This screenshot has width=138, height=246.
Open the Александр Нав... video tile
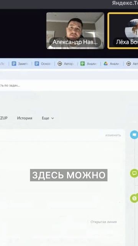point(75,31)
